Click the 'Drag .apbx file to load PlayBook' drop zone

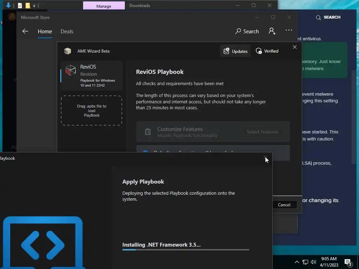[92, 110]
